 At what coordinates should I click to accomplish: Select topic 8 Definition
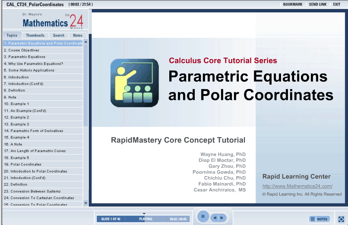coord(43,90)
